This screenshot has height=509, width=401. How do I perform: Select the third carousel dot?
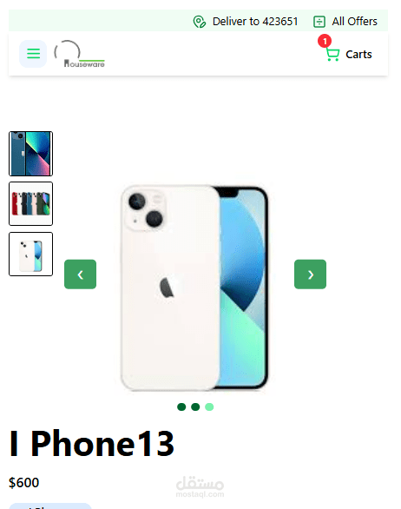coord(209,407)
